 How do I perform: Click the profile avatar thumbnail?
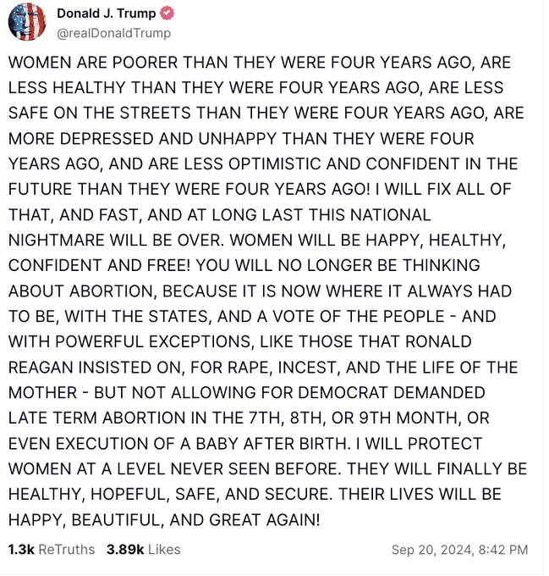click(x=26, y=21)
